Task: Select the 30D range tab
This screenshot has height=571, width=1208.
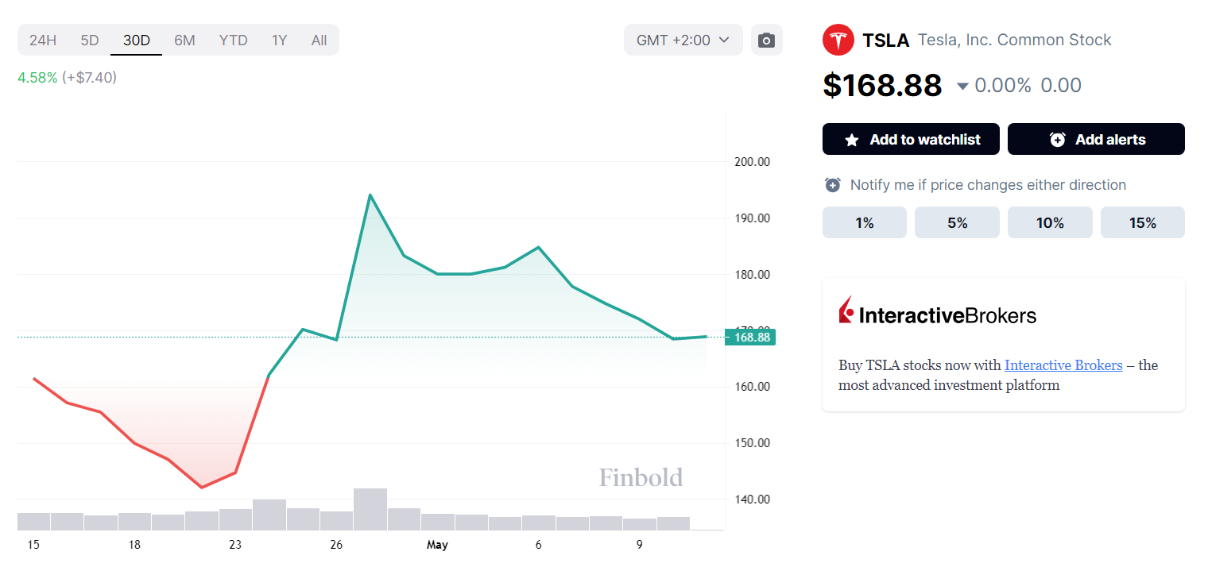Action: (137, 40)
